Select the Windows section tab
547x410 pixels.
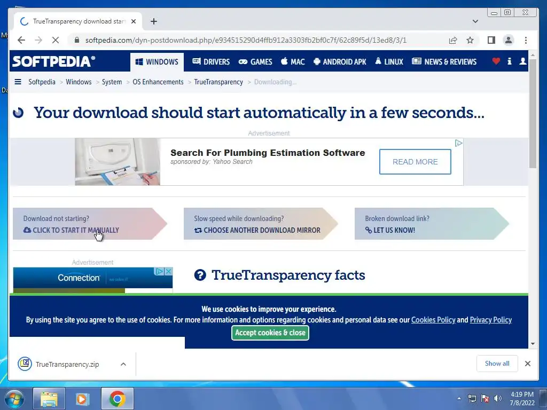(x=157, y=62)
